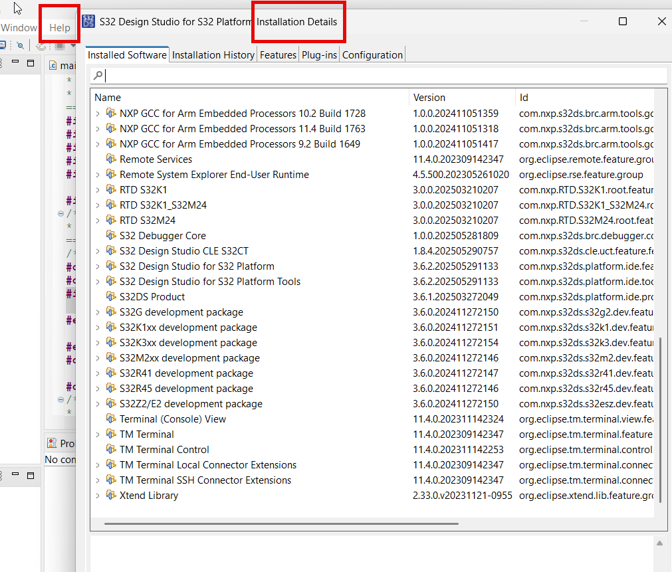Click version 1.8.4.202505290757 cell

pos(455,251)
